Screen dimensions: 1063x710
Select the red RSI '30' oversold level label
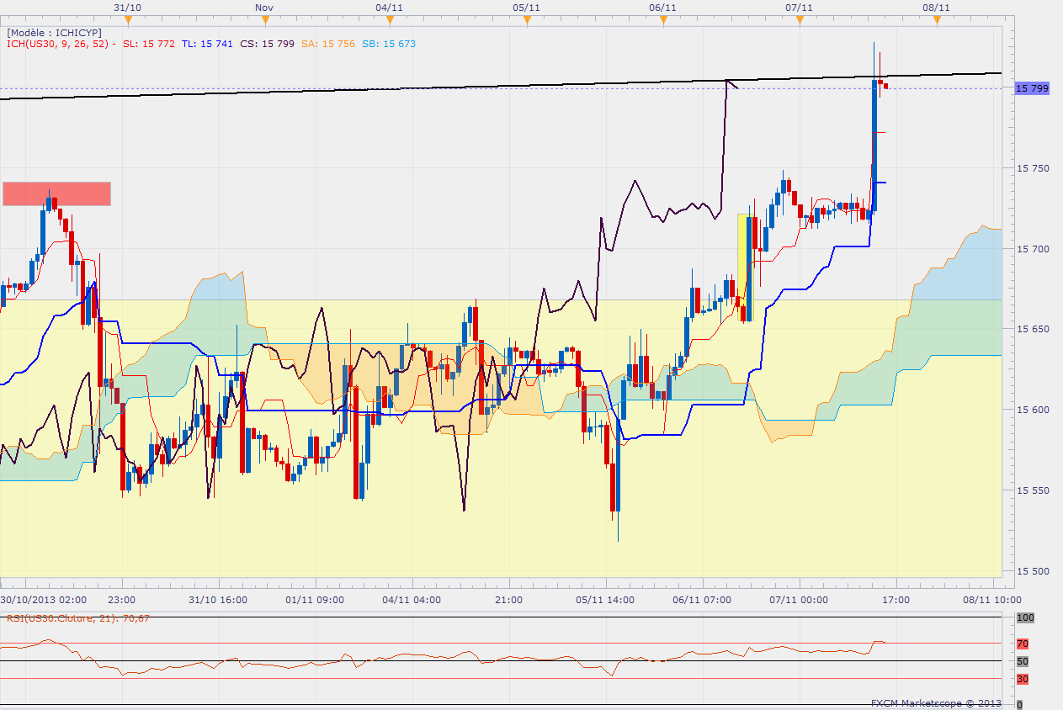(x=1023, y=679)
